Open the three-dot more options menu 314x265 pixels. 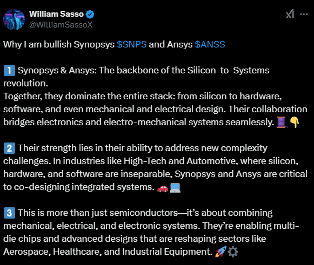(x=304, y=14)
